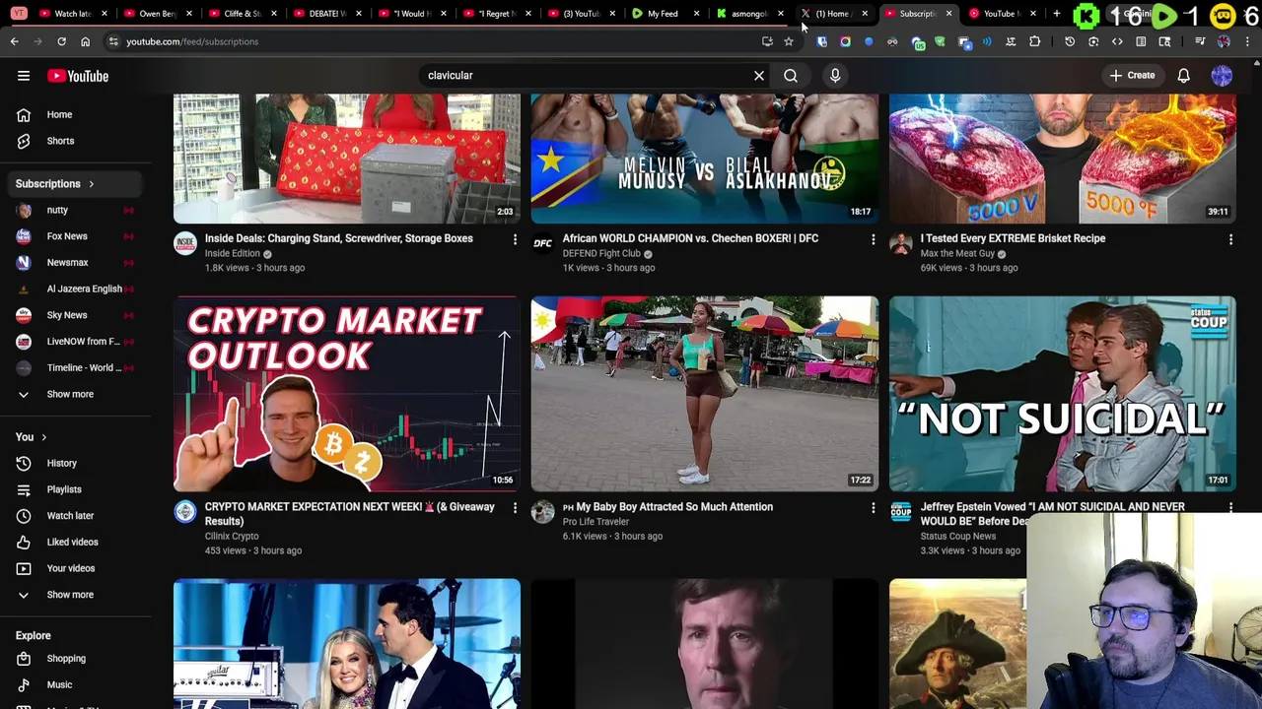Open Shopping under Explore
The image size is (1262, 709).
(75, 658)
